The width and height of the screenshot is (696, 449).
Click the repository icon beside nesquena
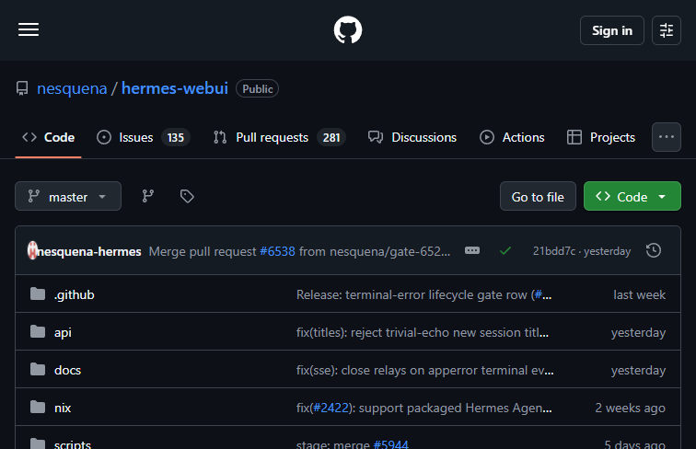(22, 88)
